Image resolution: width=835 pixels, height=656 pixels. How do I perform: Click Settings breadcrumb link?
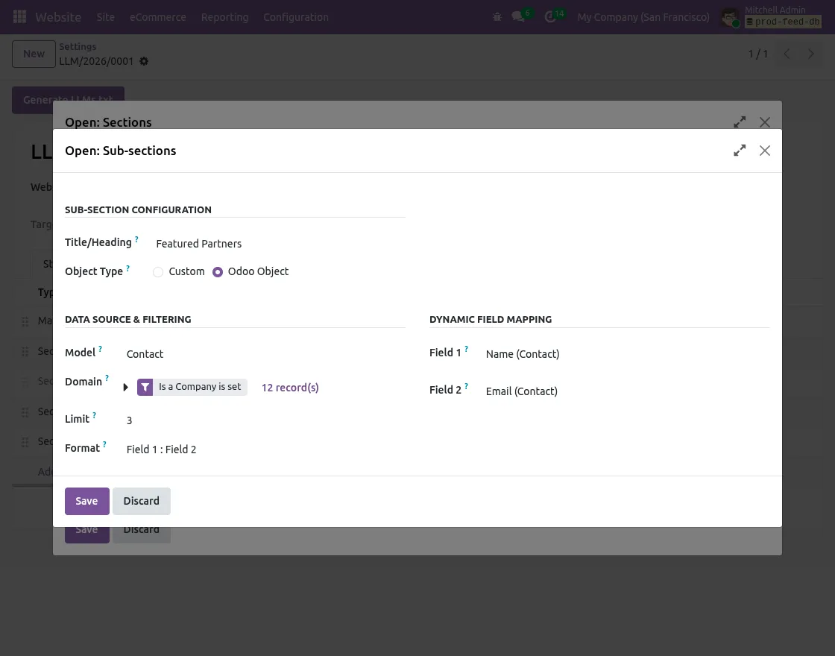pyautogui.click(x=78, y=47)
